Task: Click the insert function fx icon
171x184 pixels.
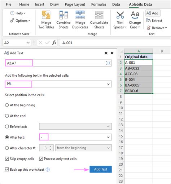Action: 54,43
